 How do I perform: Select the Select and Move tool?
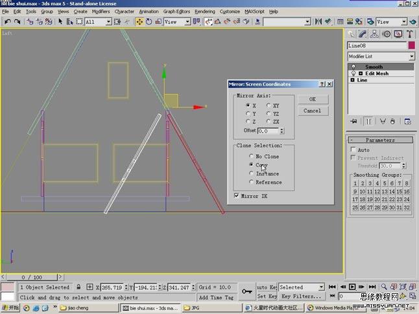pyautogui.click(x=139, y=21)
